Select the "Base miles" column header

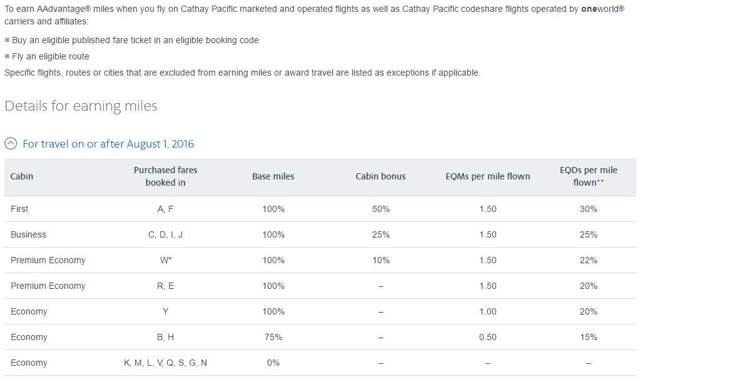273,176
